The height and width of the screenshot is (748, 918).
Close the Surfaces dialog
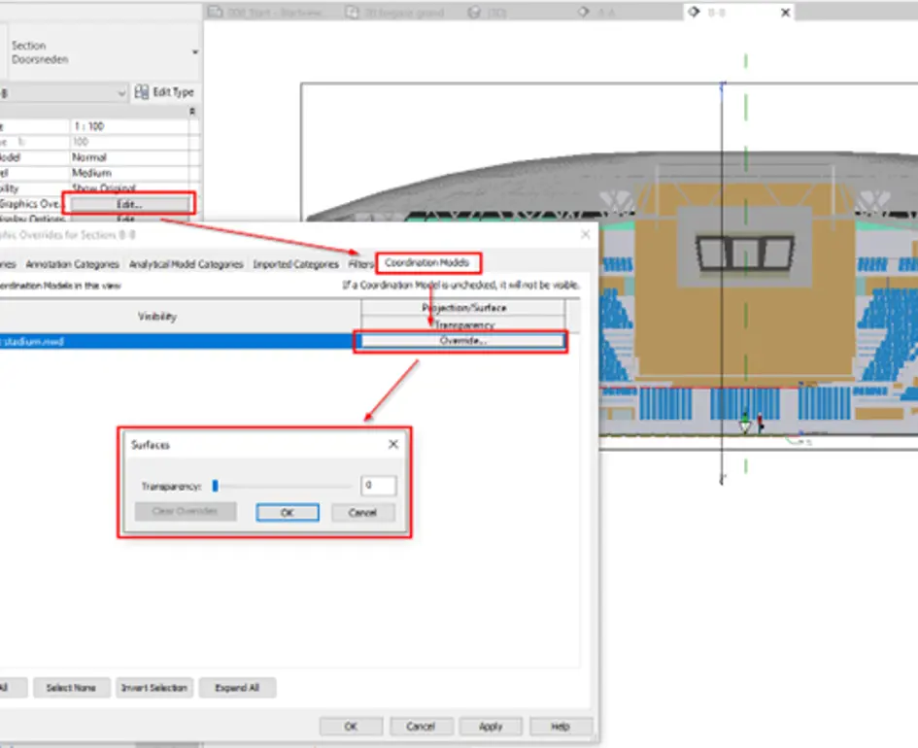pyautogui.click(x=393, y=444)
